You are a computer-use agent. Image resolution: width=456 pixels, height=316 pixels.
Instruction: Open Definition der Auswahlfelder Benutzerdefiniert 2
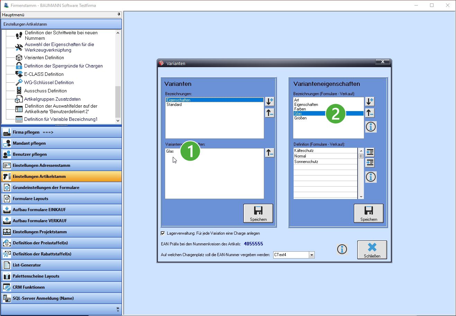[x=61, y=109]
